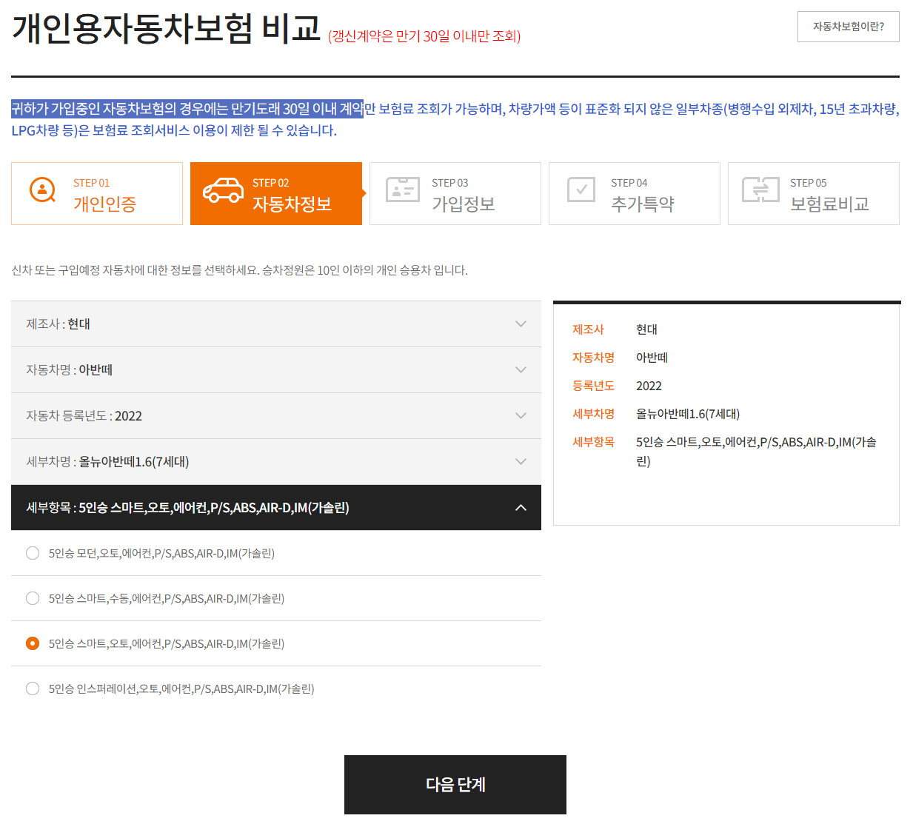Viewport: 913px width, 824px height.
Task: Click the 개인용자동차보험 비교 page title
Action: 167,28
